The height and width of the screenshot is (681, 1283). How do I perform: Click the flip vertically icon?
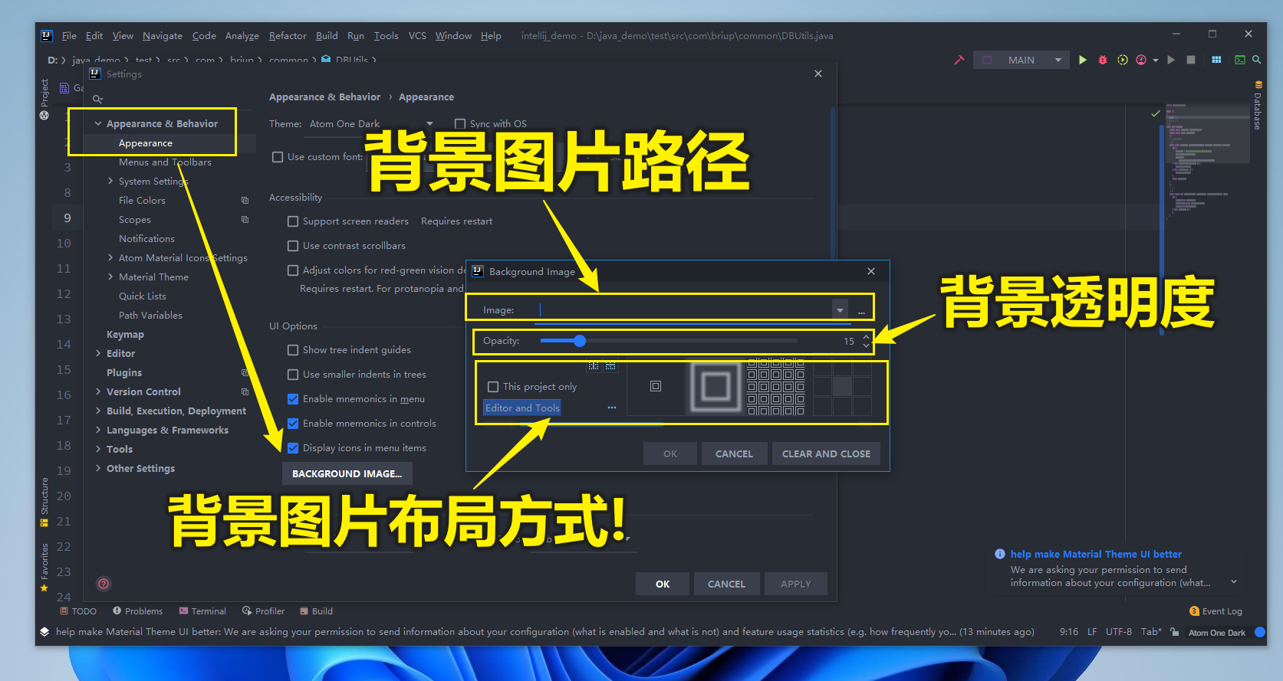click(x=610, y=366)
